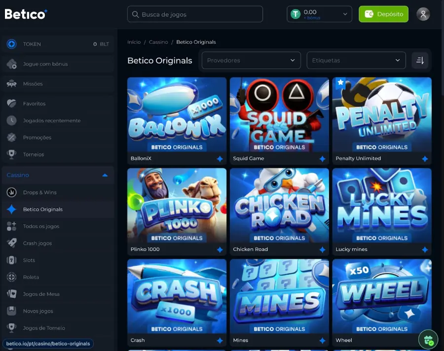Click the floating gift calendar icon
The image size is (444, 351).
tap(428, 339)
